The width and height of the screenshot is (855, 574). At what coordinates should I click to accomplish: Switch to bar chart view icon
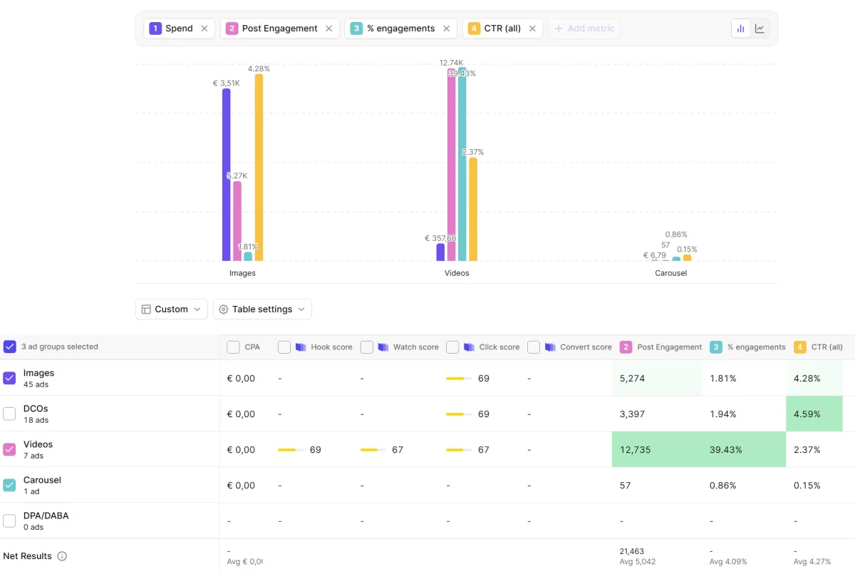[x=741, y=29]
